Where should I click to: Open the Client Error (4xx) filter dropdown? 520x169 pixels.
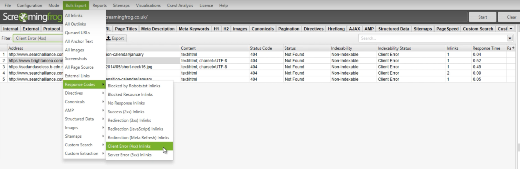coord(38,38)
